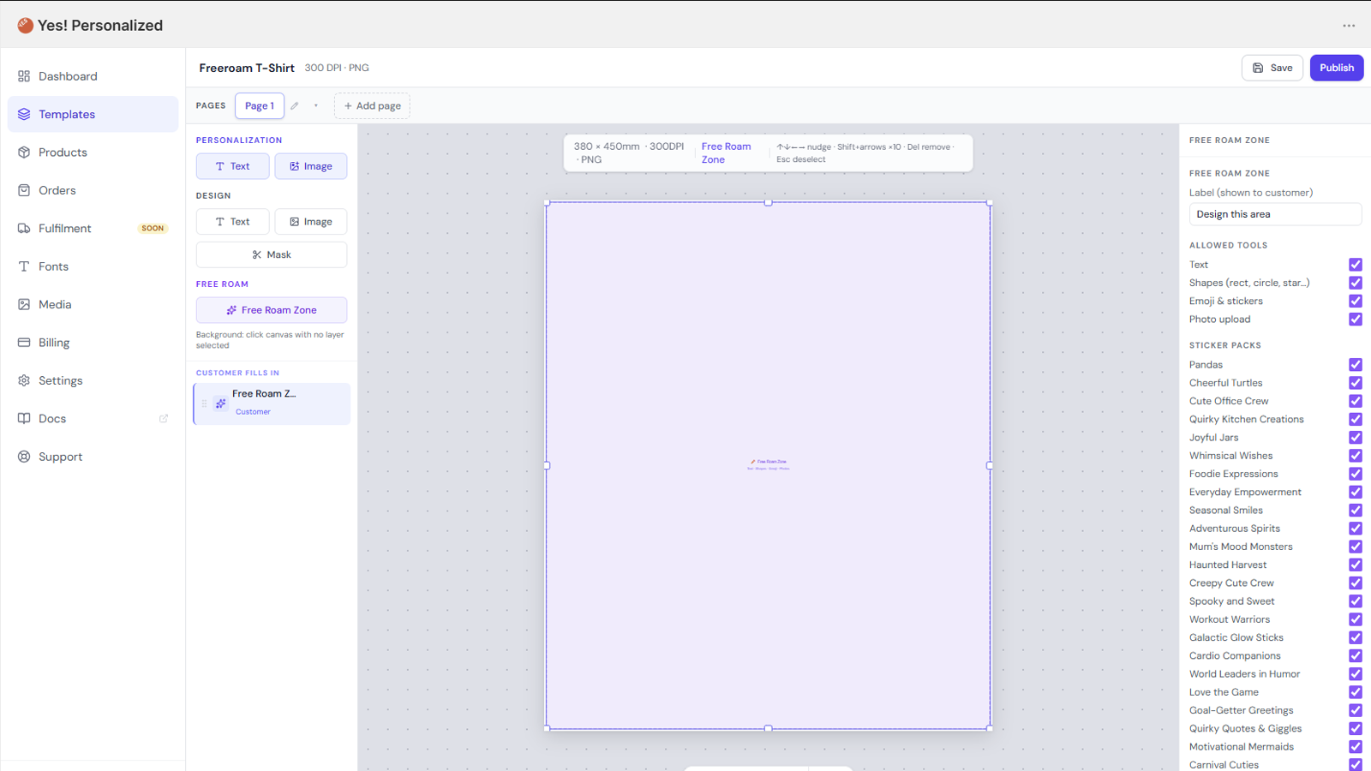Click the Products box icon
1371x771 pixels.
click(x=24, y=152)
